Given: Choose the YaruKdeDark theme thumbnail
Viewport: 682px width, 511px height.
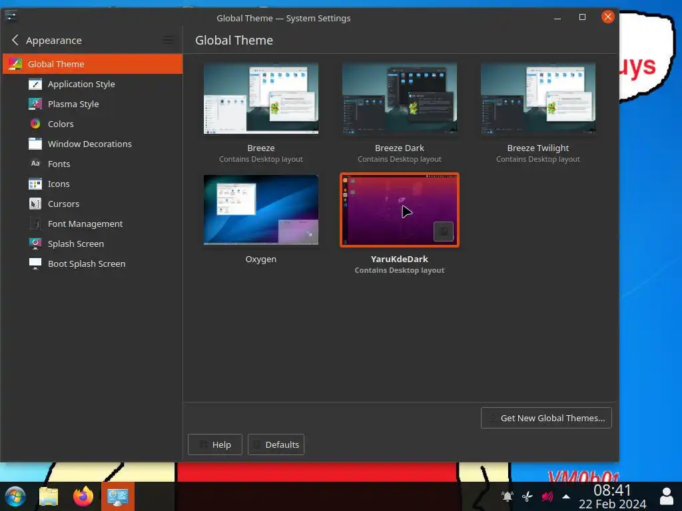Looking at the screenshot, I should [x=400, y=210].
